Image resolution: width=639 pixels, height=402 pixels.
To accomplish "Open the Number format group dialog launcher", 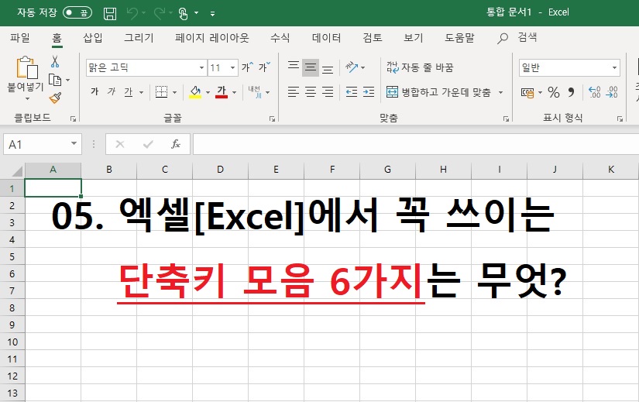I will [620, 119].
